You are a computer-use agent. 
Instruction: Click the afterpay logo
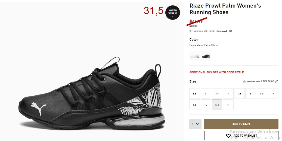pos(222,31)
